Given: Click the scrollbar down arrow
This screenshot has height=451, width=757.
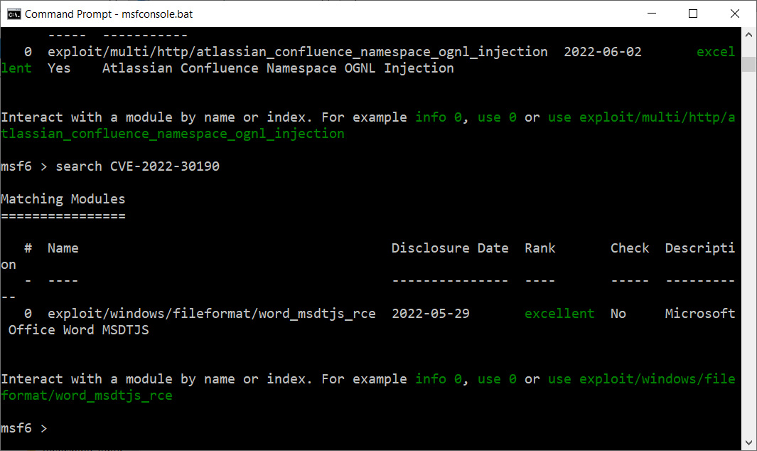Looking at the screenshot, I should [x=748, y=441].
